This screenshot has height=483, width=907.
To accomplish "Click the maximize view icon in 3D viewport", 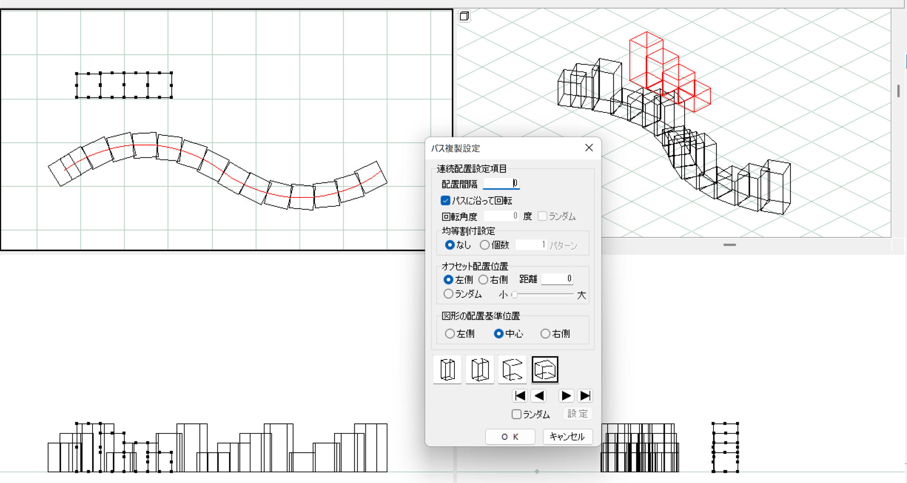I will pos(464,16).
